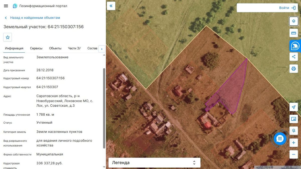301x169 pixels.
Task: Open the chat assistant bubble
Action: [x=280, y=138]
